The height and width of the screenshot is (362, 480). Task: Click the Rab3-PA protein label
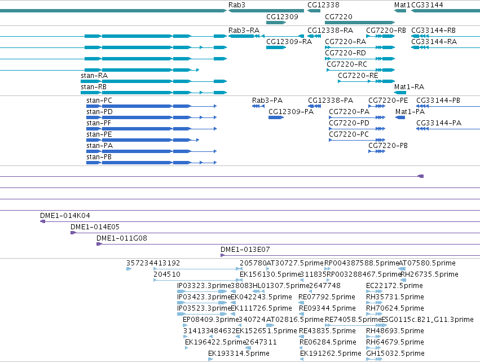(x=267, y=101)
